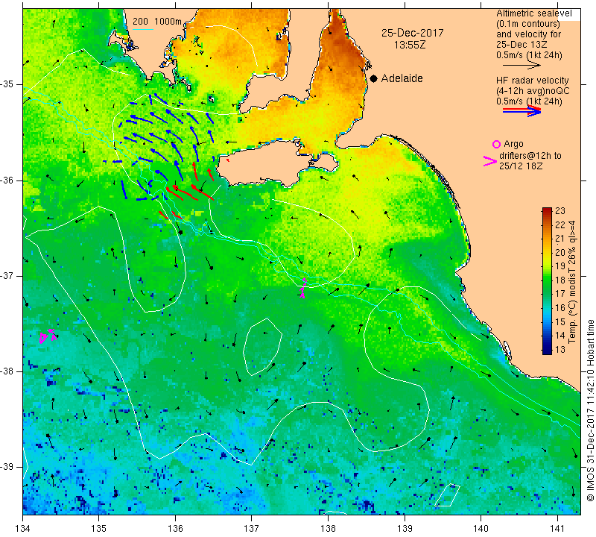Screen dimensions: 596x537
Task: Click the magenta drifter track near 134.3E
Action: coord(48,336)
